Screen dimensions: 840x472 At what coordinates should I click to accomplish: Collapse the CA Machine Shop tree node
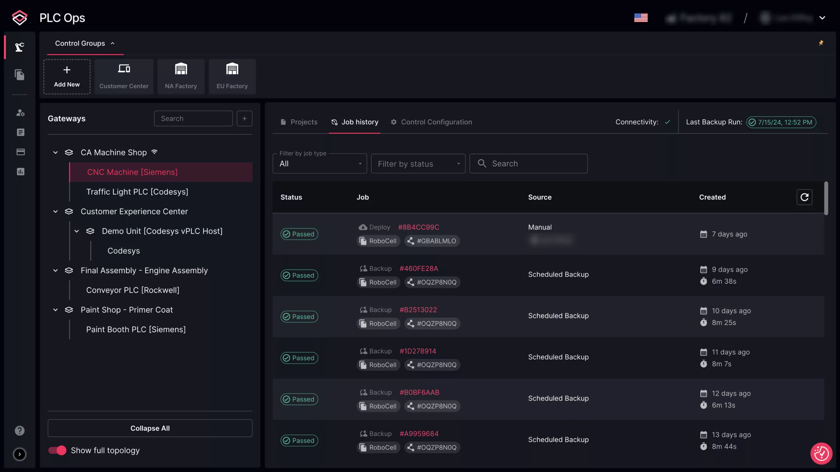[x=55, y=152]
